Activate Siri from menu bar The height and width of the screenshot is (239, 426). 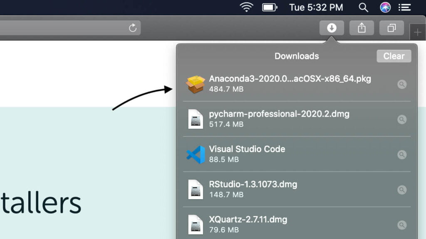pyautogui.click(x=385, y=7)
